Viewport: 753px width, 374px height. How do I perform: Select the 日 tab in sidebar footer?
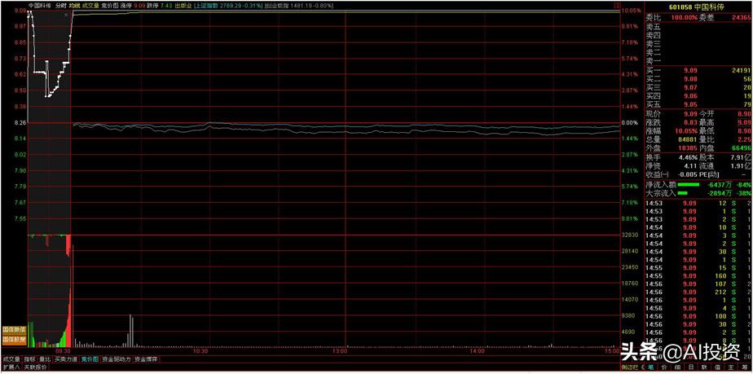[x=691, y=367]
